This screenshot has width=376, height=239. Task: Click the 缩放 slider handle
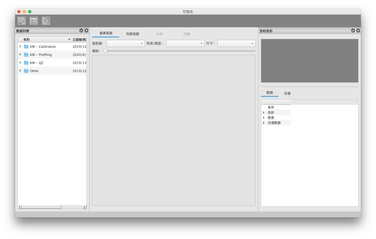[x=105, y=51]
